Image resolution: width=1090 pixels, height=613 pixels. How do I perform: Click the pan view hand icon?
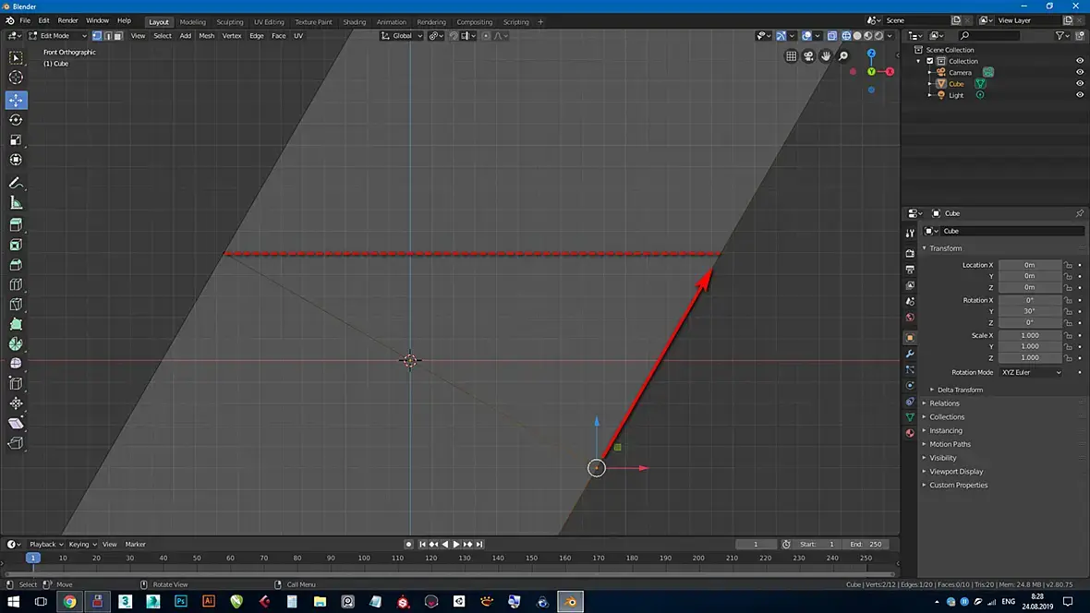coord(826,56)
